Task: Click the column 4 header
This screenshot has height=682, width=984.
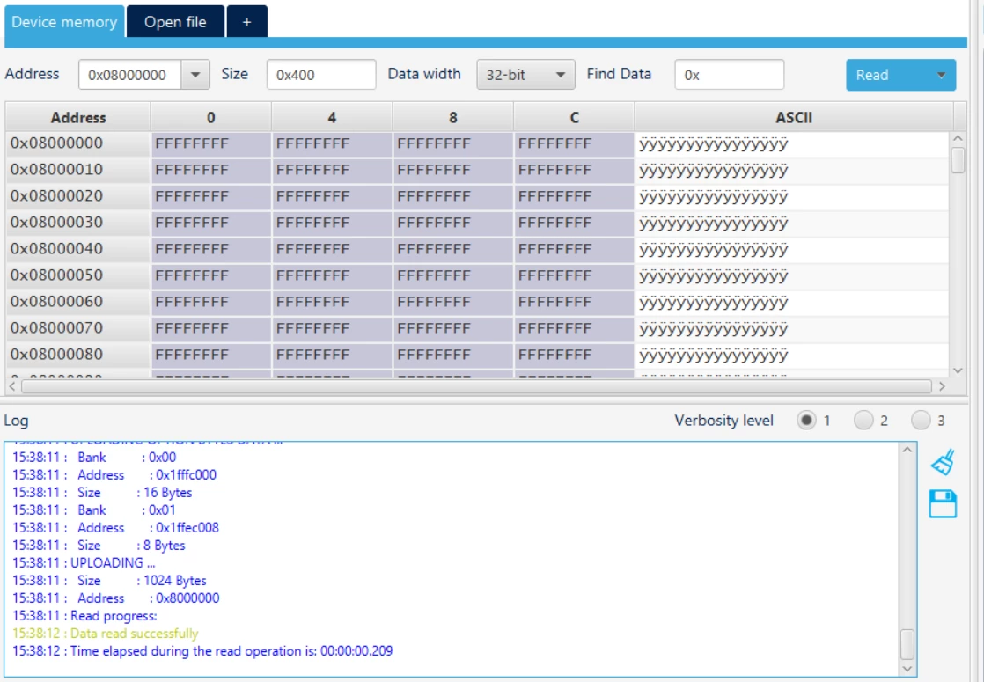Action: coord(332,117)
